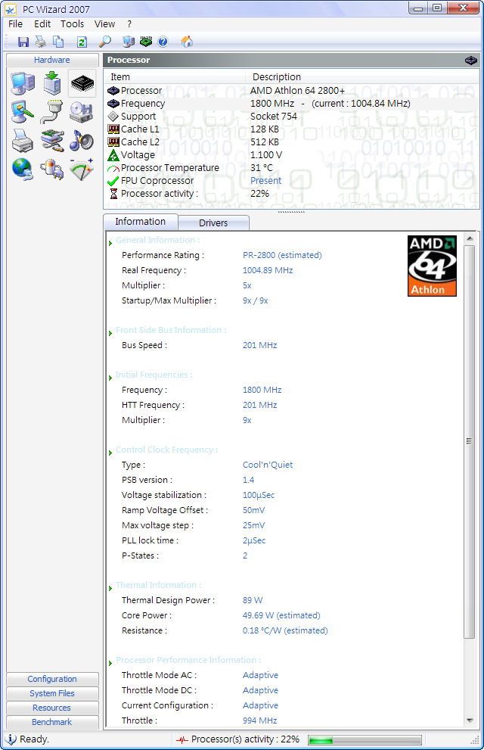Click the green Refresh toolbar icon

pos(82,42)
